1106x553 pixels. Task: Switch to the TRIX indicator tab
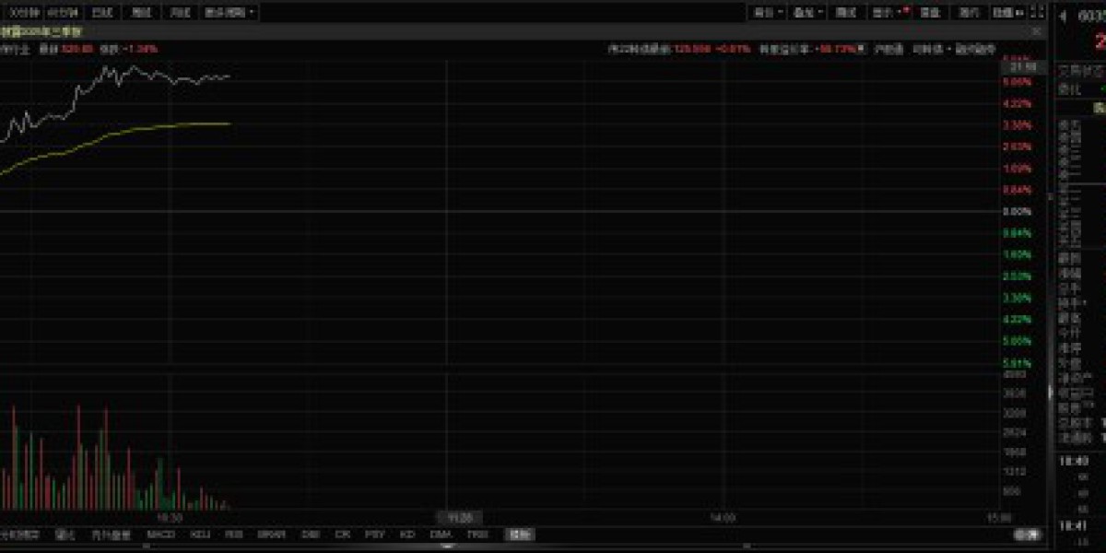click(477, 534)
